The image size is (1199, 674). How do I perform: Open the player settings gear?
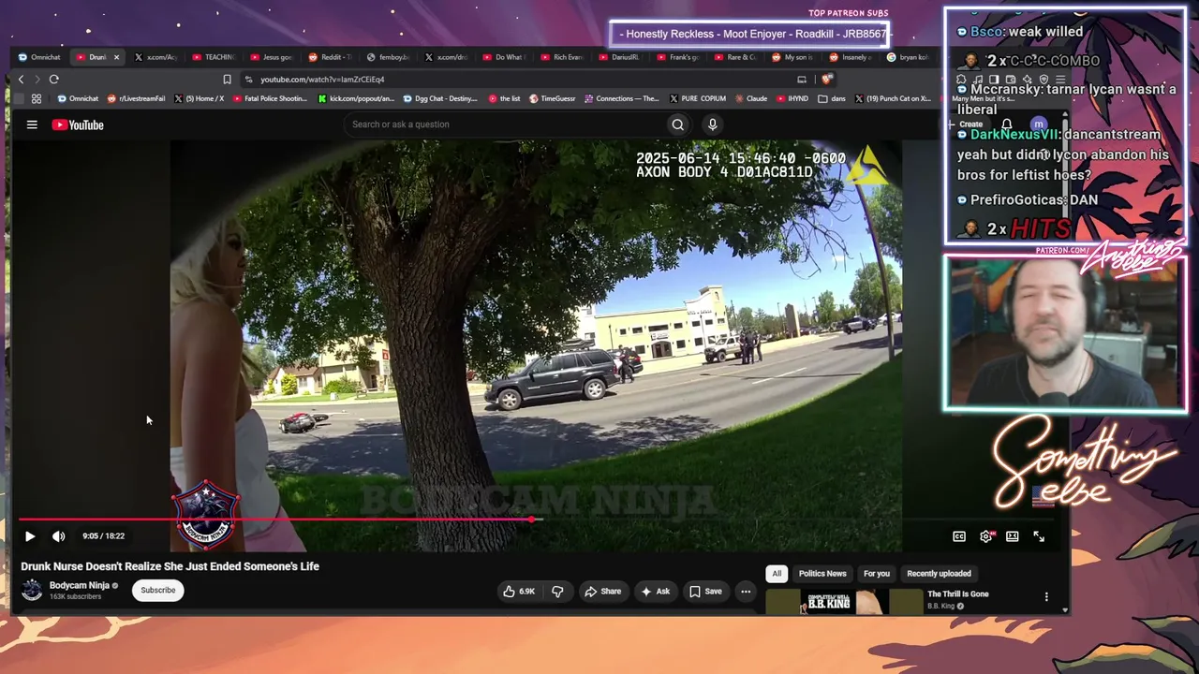(x=985, y=536)
